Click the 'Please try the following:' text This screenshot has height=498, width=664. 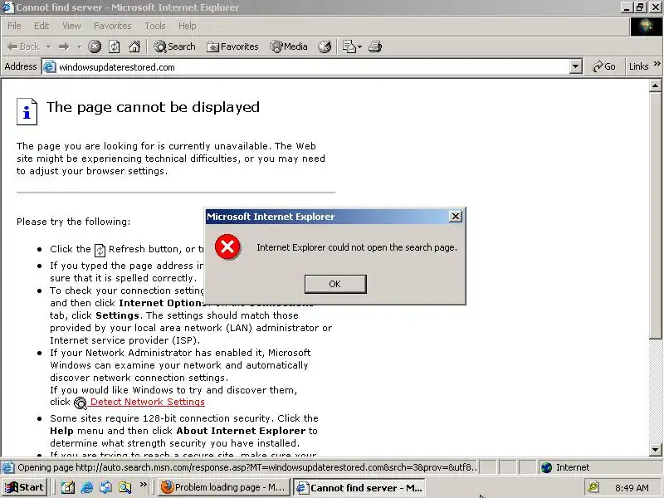click(x=74, y=222)
